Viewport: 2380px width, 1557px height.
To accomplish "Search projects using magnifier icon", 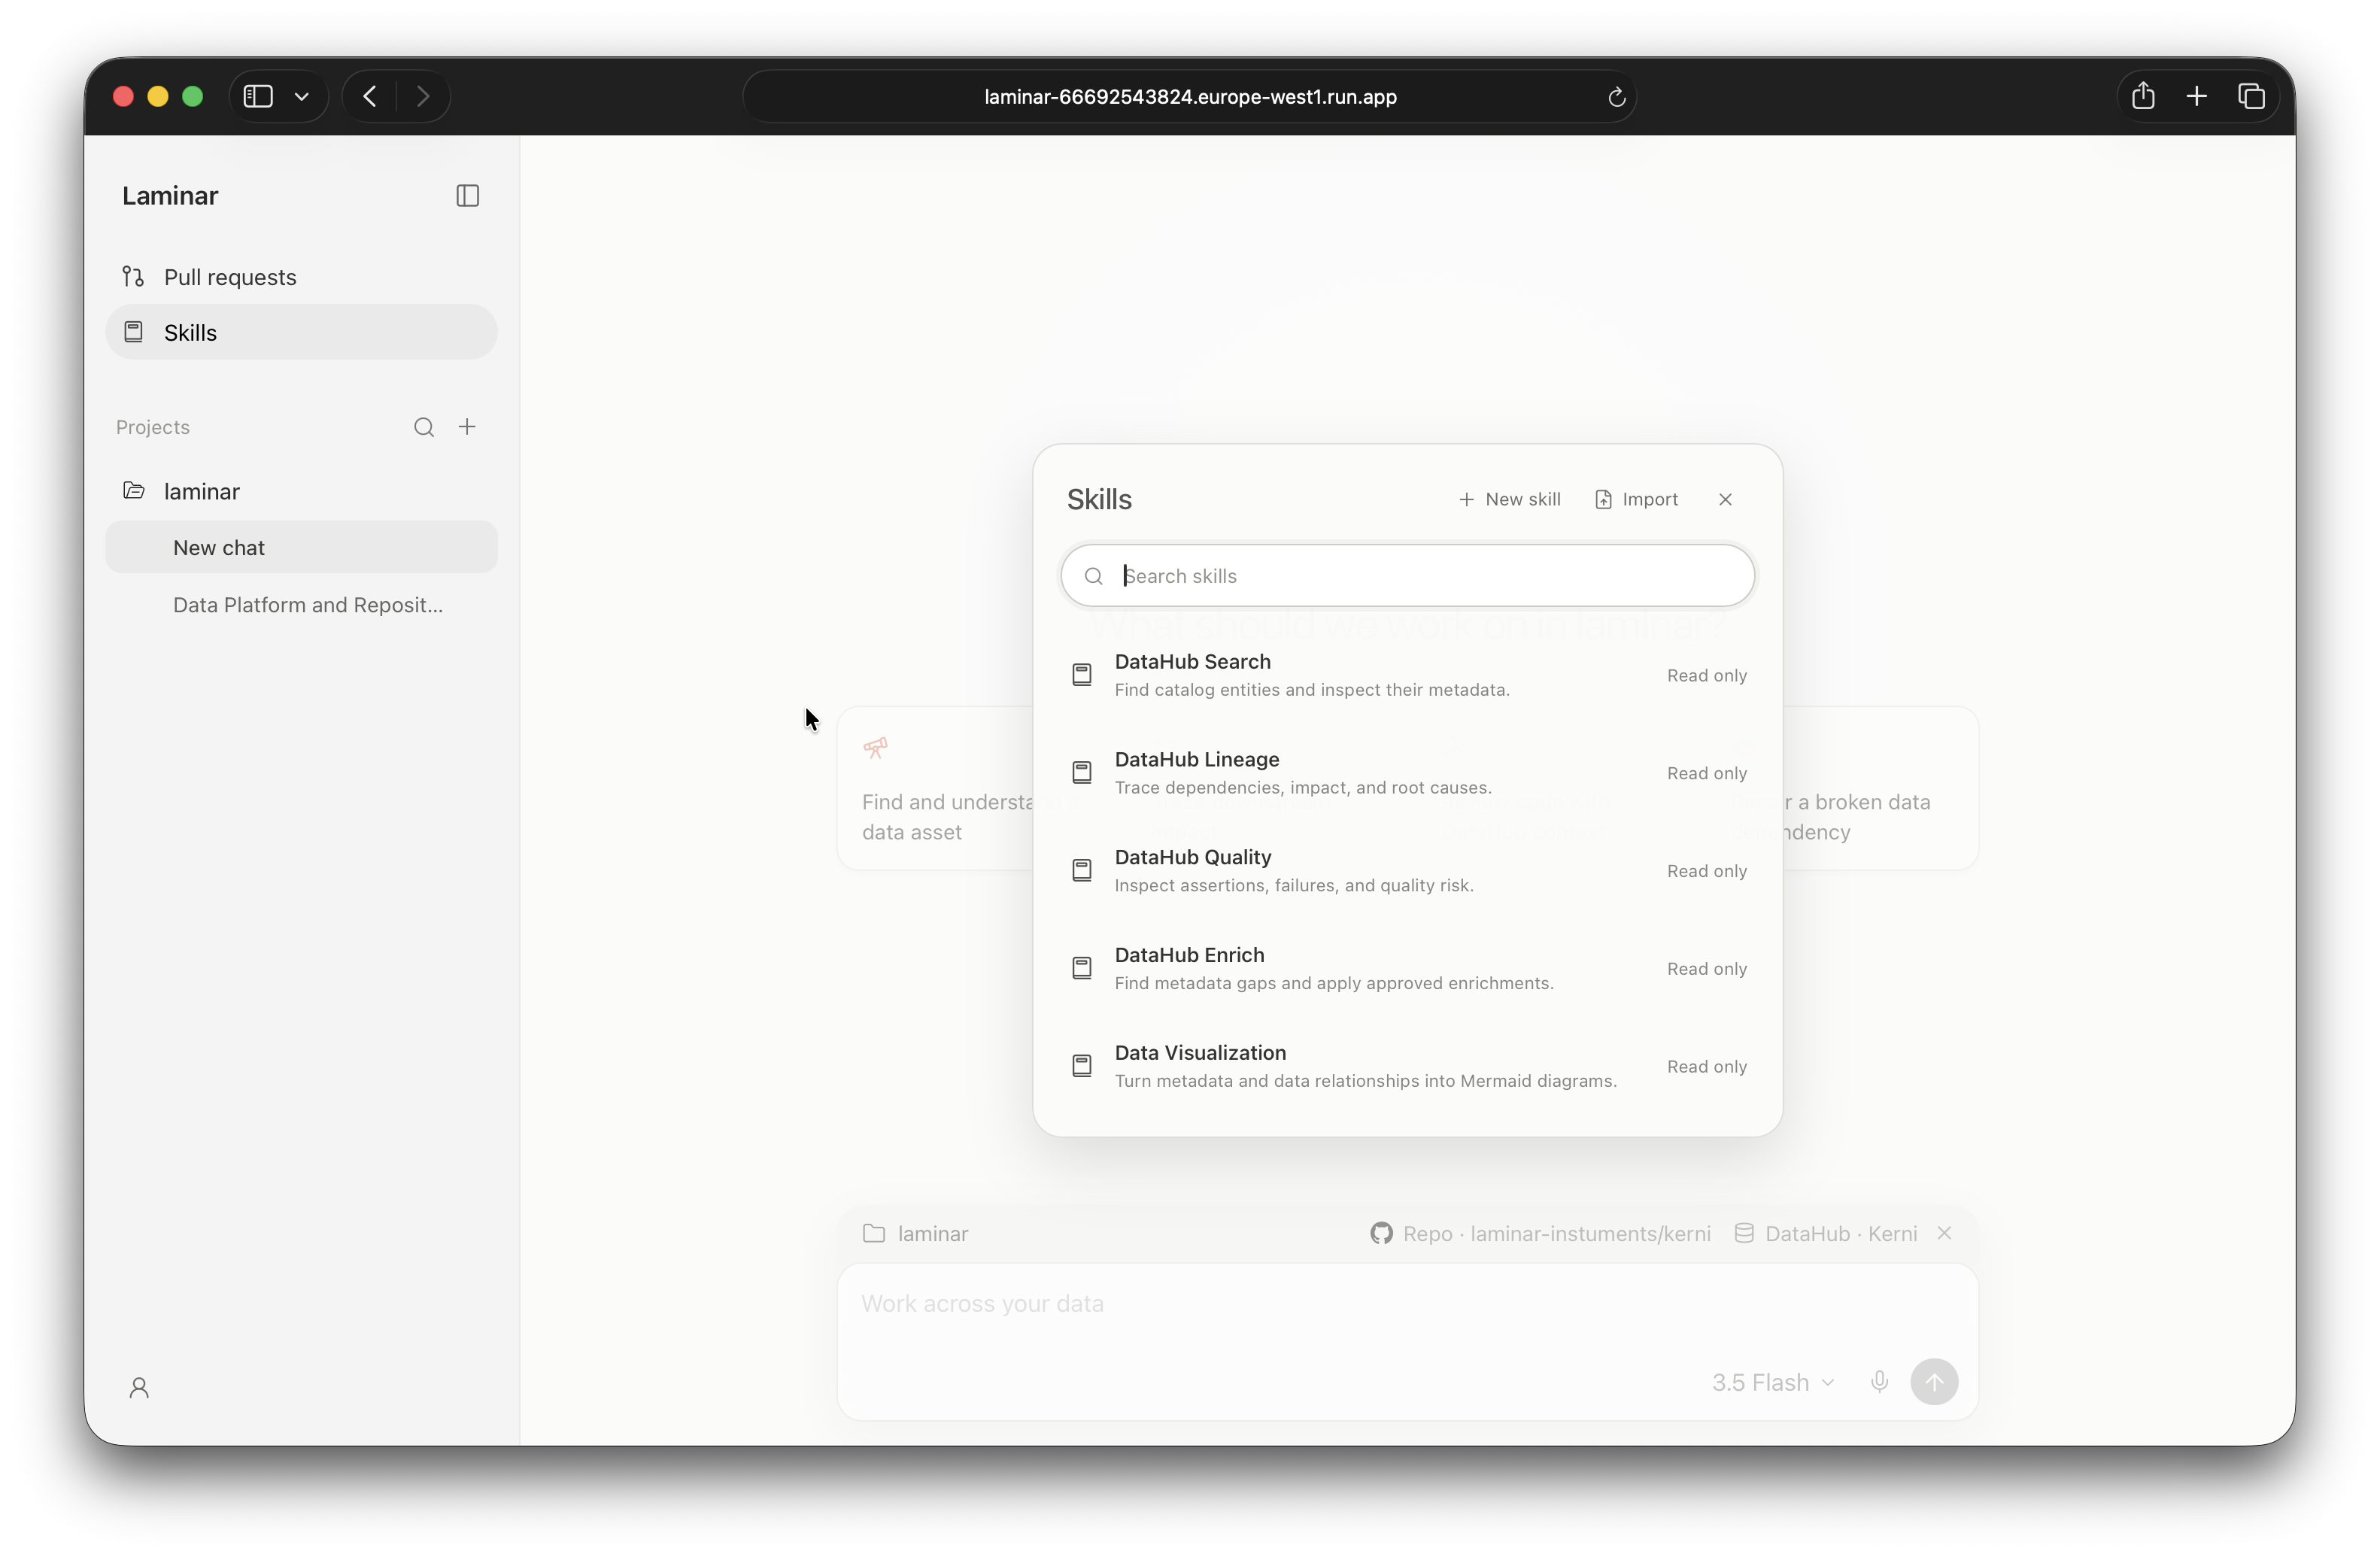I will (x=424, y=427).
